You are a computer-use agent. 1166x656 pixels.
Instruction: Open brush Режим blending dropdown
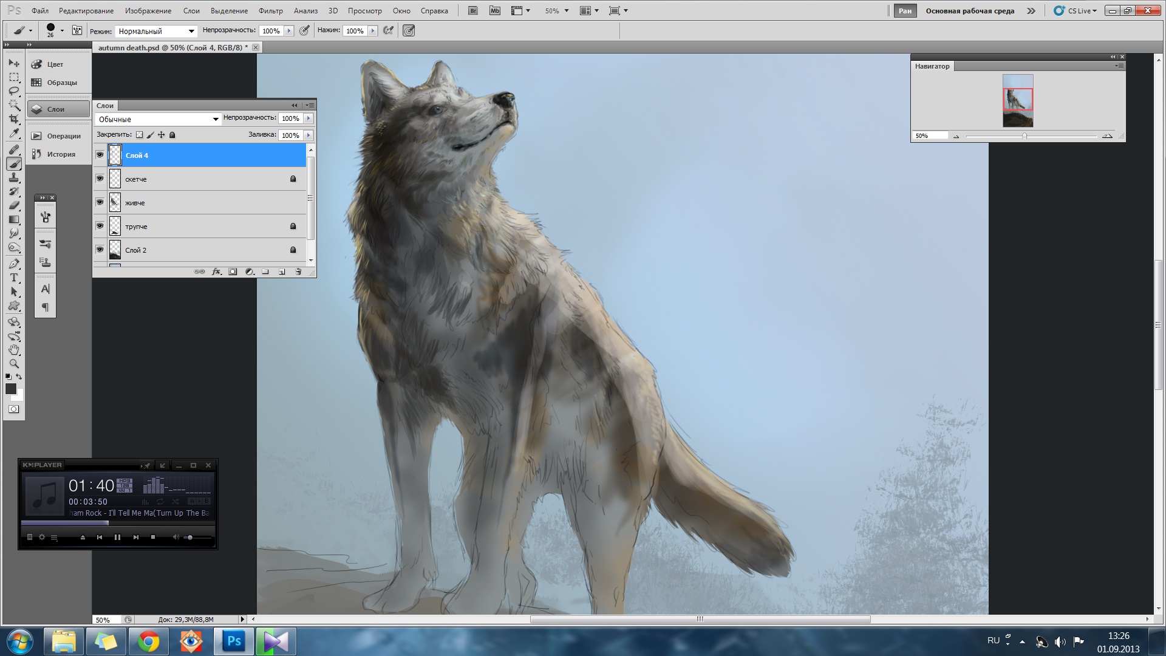pos(156,31)
